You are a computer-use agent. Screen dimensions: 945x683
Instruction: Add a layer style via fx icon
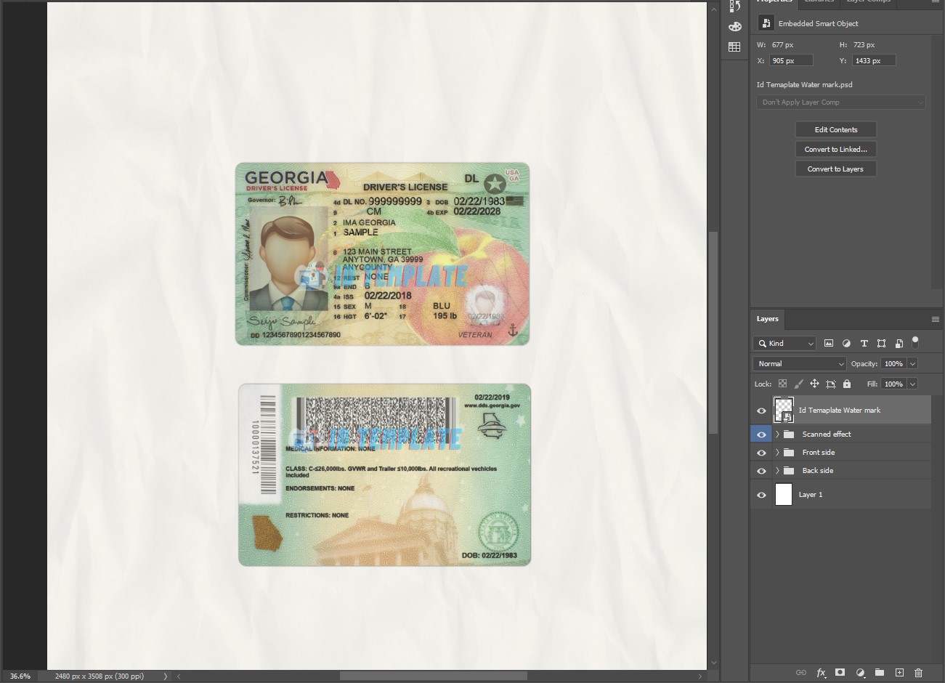pos(821,673)
